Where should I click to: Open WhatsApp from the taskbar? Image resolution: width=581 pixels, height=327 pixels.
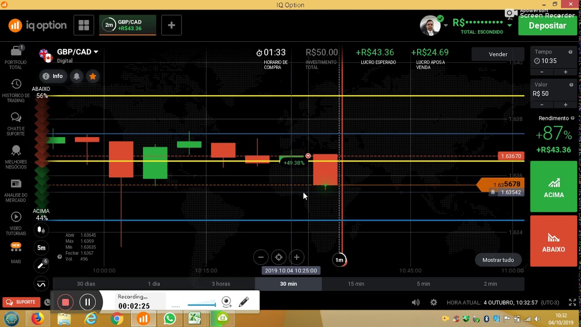170,319
